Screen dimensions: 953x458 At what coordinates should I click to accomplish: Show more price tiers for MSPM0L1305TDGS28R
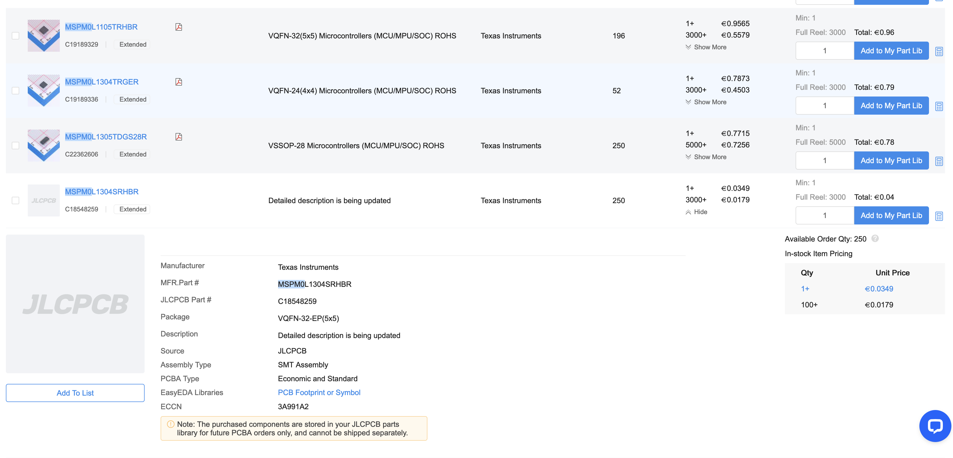(x=706, y=157)
